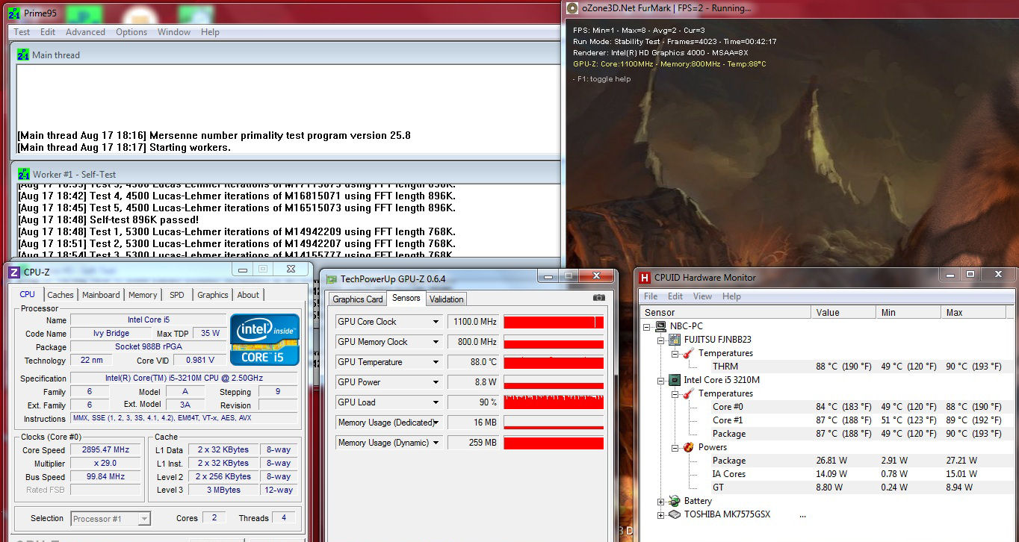
Task: Click the GPU Load red graph
Action: coord(554,402)
